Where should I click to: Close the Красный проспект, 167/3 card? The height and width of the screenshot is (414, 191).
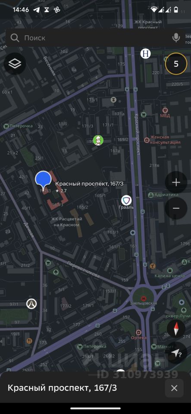(x=174, y=388)
